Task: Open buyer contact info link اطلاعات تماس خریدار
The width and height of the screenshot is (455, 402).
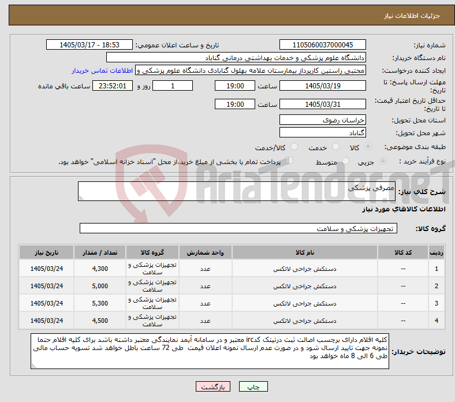Action: tap(102, 70)
